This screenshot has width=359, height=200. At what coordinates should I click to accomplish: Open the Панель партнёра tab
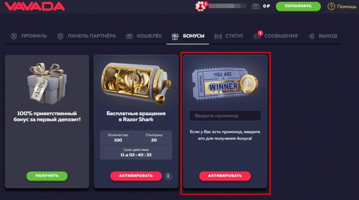pyautogui.click(x=87, y=36)
